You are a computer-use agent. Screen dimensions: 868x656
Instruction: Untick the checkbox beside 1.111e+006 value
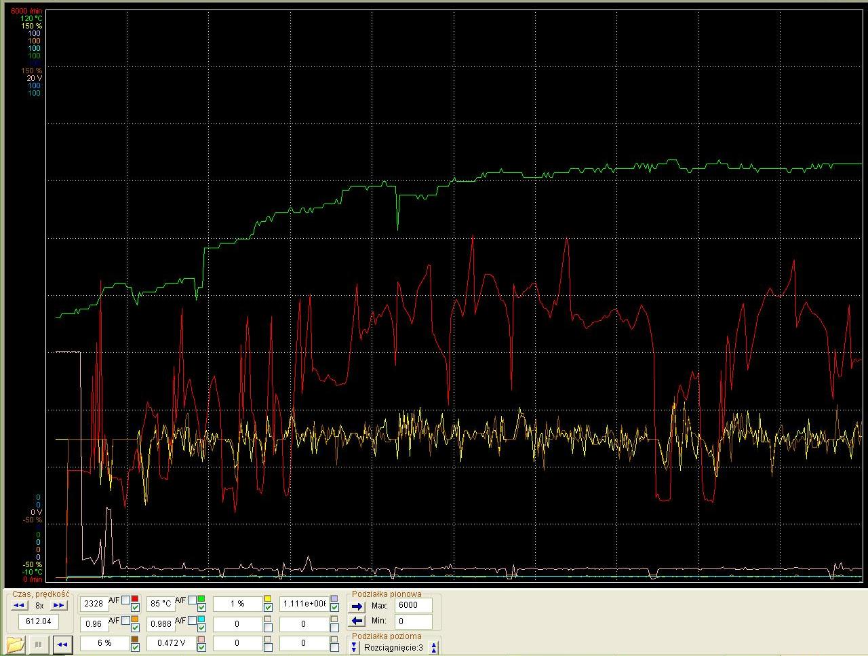pos(334,608)
